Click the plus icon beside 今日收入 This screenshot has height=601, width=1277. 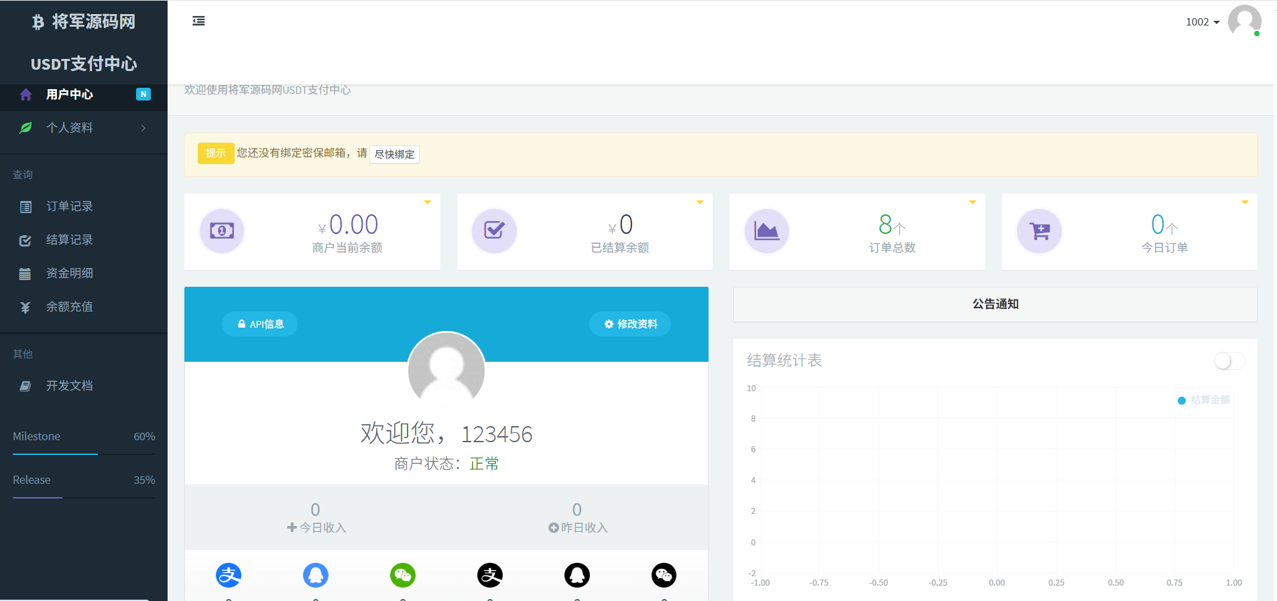[x=292, y=527]
